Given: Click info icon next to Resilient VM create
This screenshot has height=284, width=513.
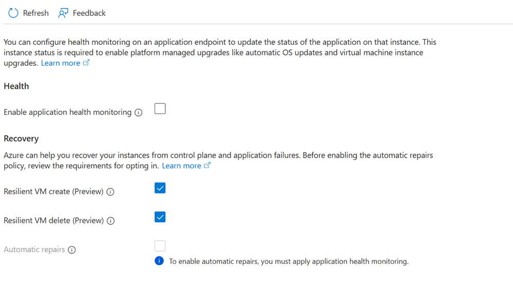Looking at the screenshot, I should 110,192.
